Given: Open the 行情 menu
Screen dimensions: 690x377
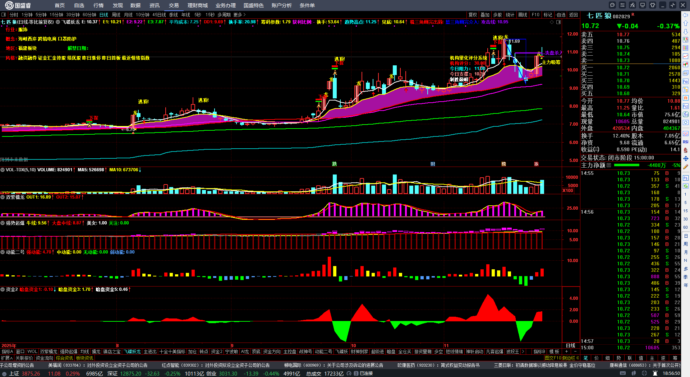Looking at the screenshot, I should point(98,5).
